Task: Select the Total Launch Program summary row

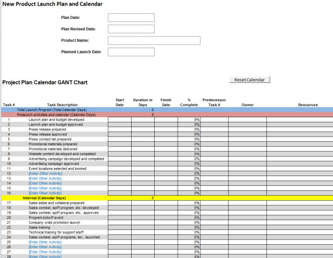Action: [167, 110]
